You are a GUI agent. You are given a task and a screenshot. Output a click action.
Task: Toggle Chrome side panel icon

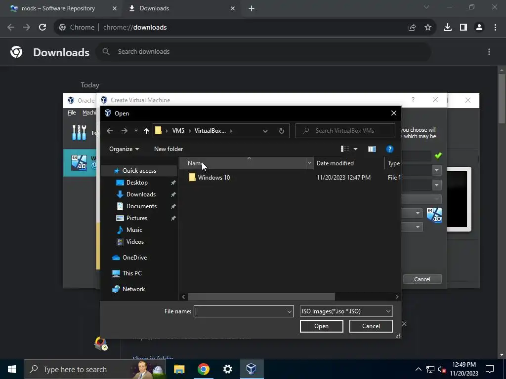click(464, 28)
